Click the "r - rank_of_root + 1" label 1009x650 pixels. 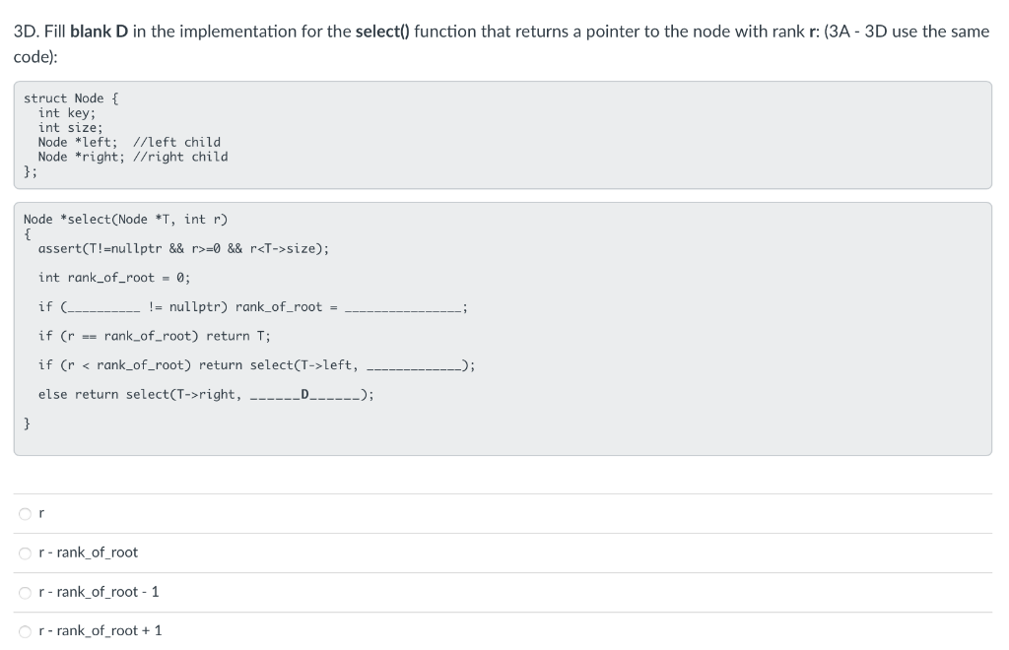(x=100, y=630)
